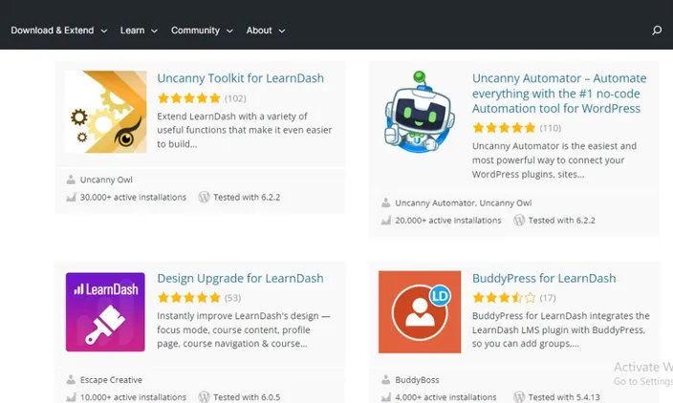Click author icon beside Escape Creative
This screenshot has height=403, width=673.
(x=71, y=380)
